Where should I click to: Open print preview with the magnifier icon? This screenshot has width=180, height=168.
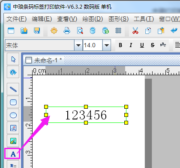80,31
